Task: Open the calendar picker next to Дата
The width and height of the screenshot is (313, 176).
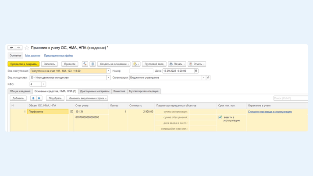Action: coord(196,71)
